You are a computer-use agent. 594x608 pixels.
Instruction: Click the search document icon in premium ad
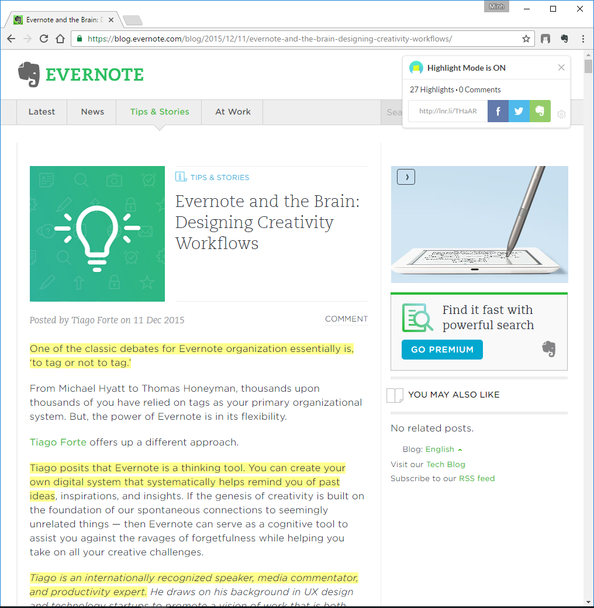(417, 317)
